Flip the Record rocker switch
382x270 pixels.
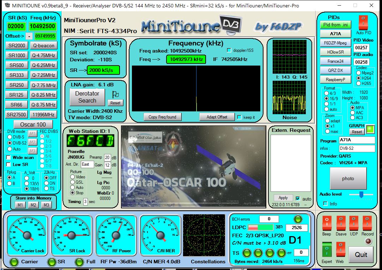coord(367,223)
